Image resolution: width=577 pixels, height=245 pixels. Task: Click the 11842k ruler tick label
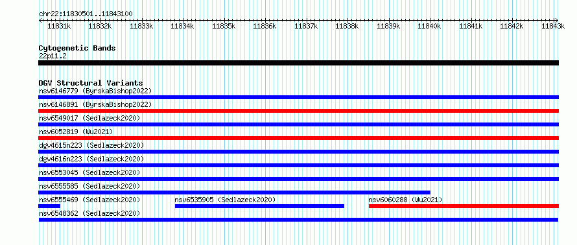point(512,26)
